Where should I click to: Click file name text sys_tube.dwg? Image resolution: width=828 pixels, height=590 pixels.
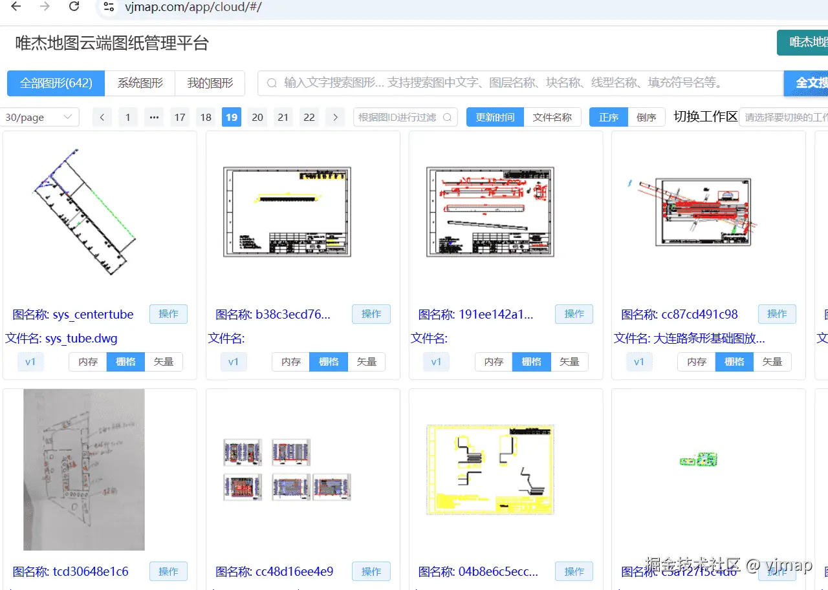pos(82,339)
